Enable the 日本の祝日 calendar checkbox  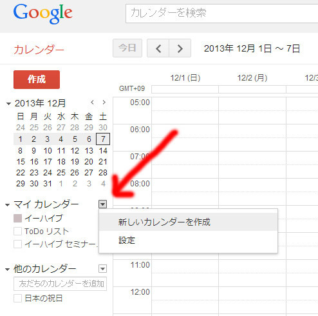[x=17, y=299]
